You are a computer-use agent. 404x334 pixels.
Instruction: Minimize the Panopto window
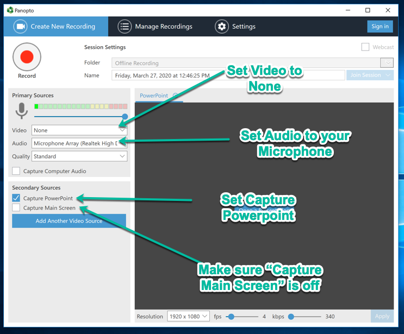click(348, 10)
